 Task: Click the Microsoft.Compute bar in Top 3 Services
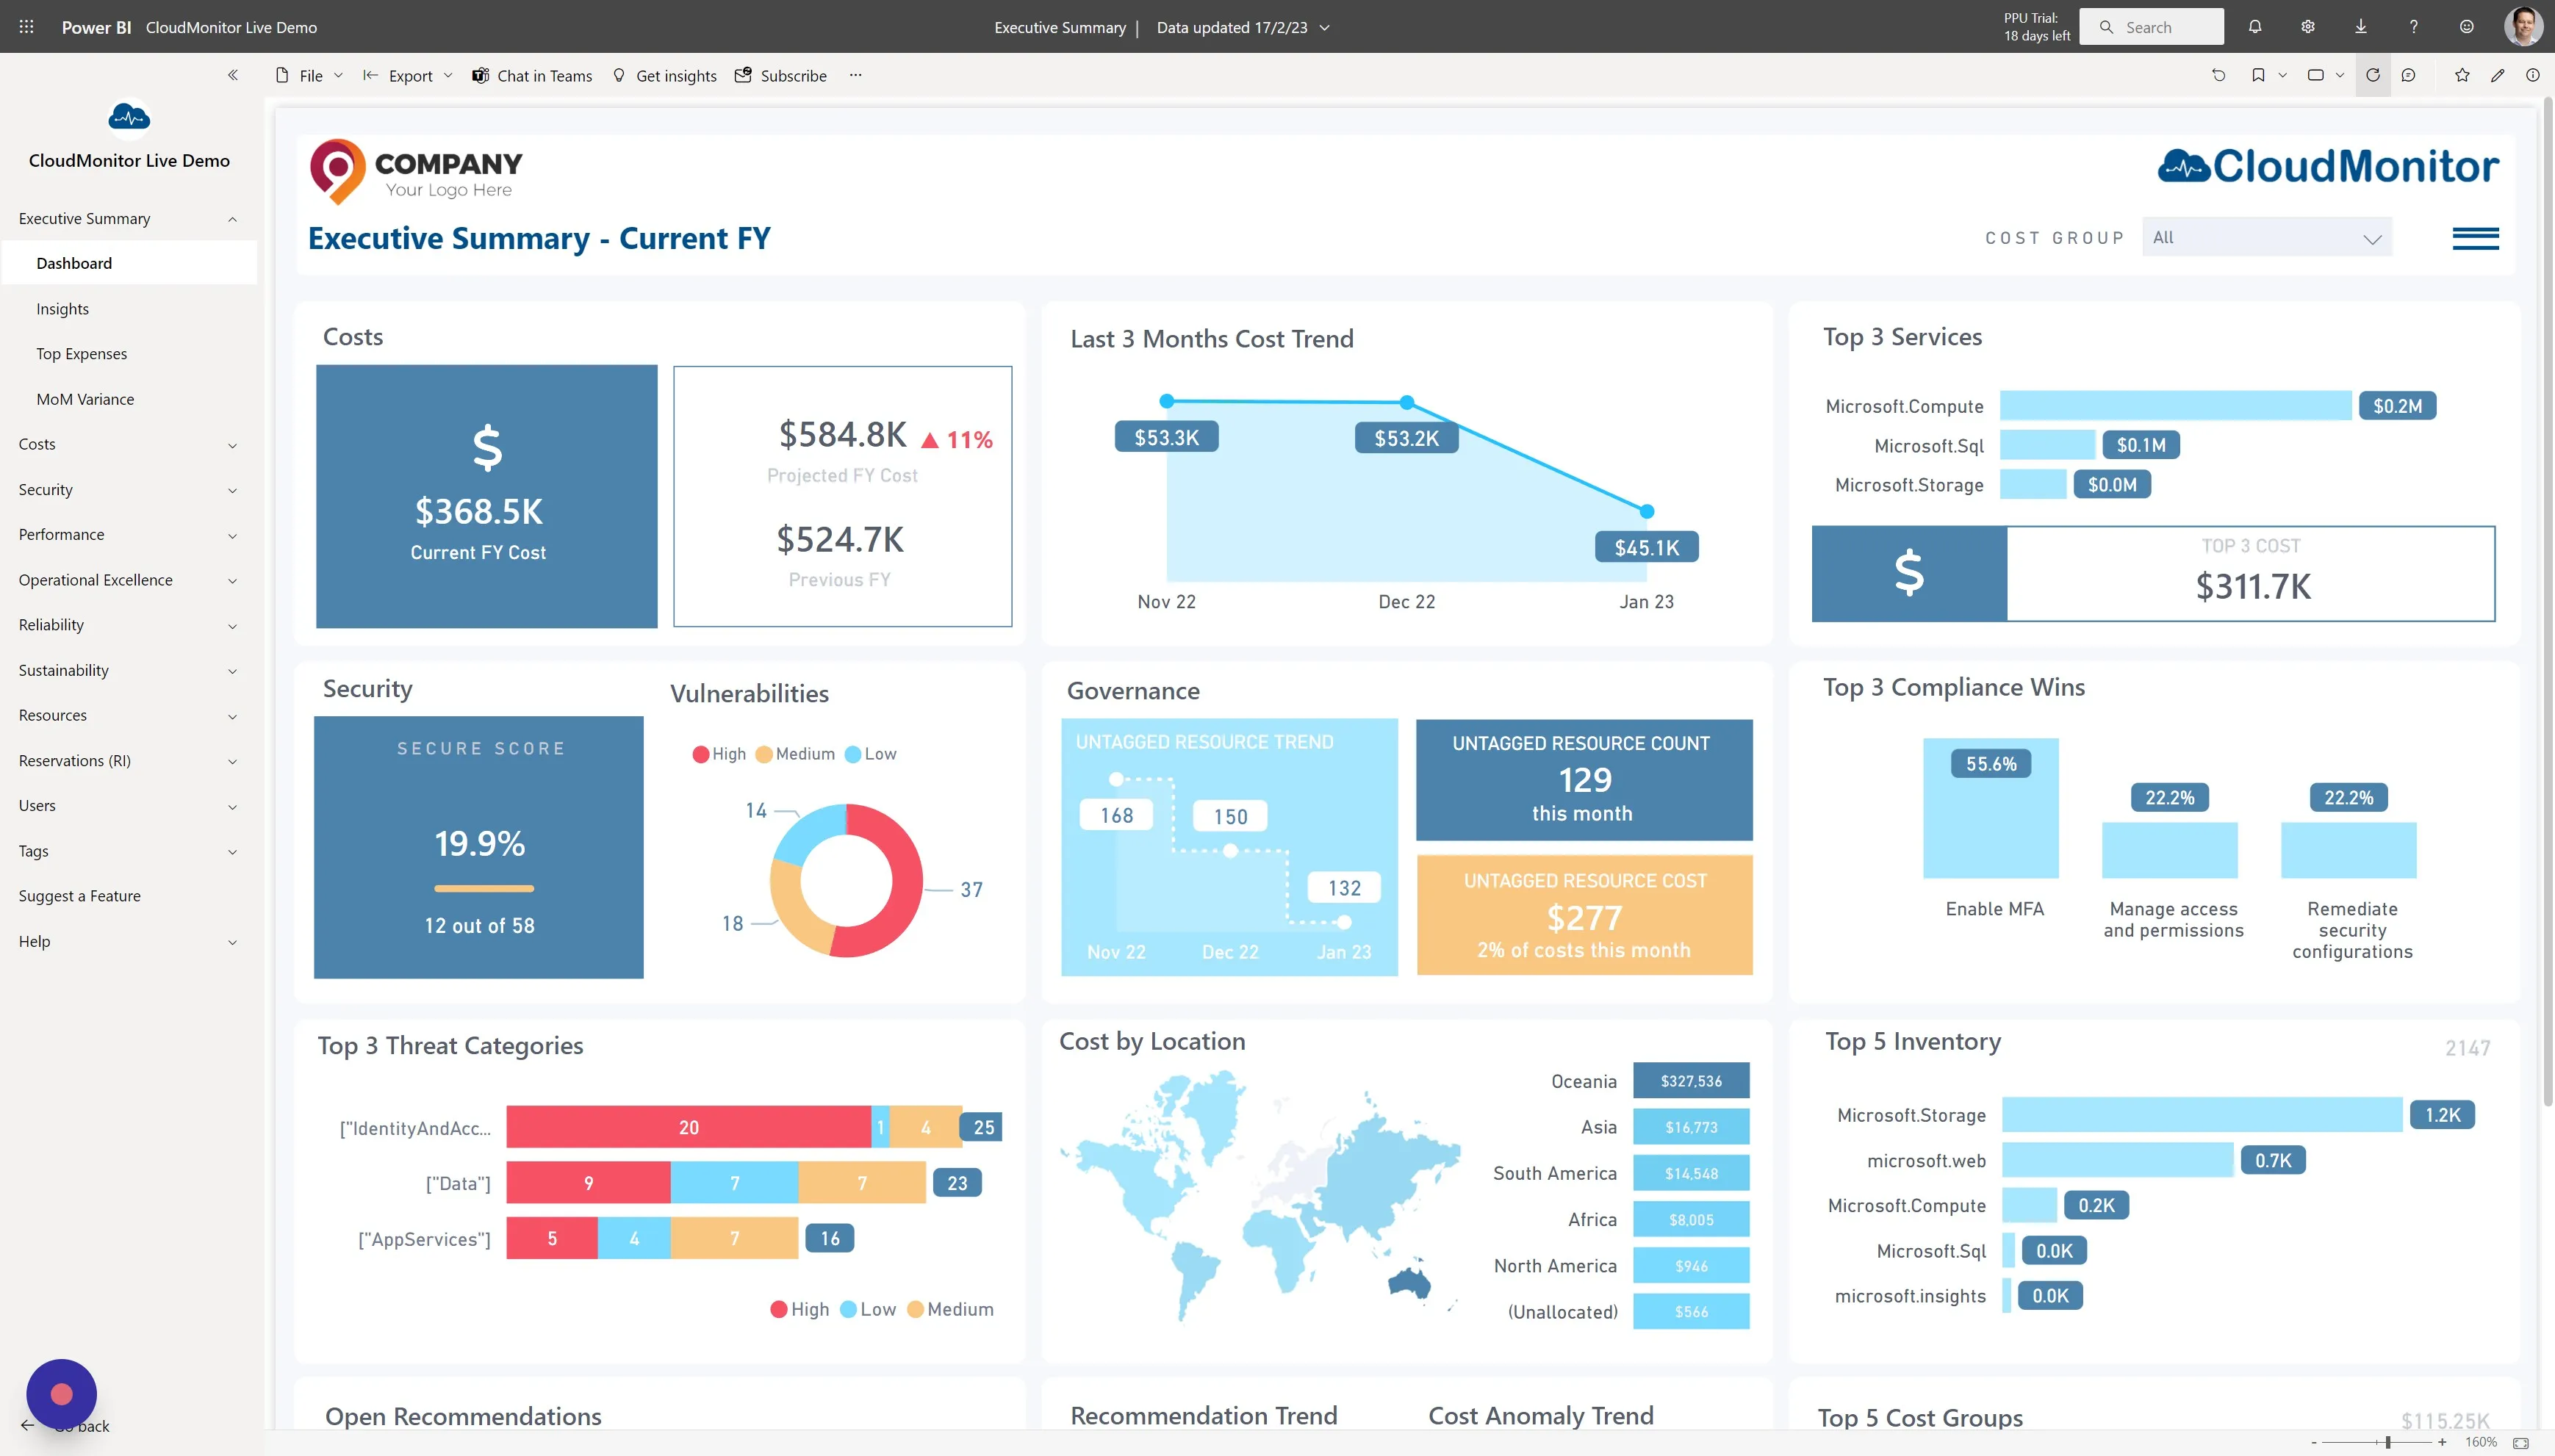(2175, 405)
